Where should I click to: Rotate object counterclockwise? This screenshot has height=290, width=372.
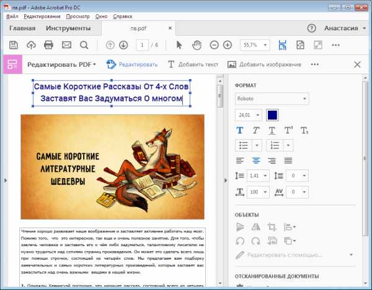coord(240,241)
